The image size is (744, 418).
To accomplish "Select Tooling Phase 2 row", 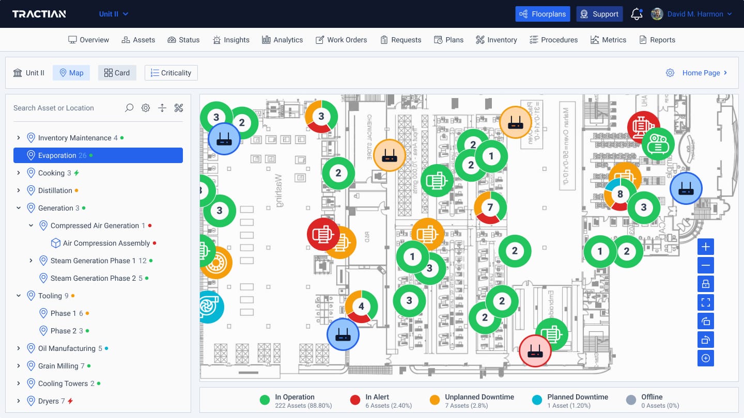I will click(x=64, y=331).
